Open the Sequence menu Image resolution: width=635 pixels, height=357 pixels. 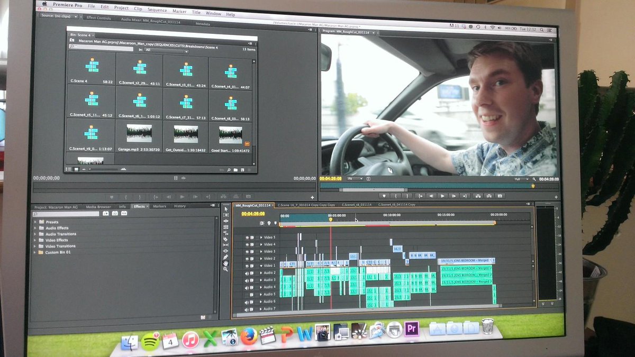157,10
